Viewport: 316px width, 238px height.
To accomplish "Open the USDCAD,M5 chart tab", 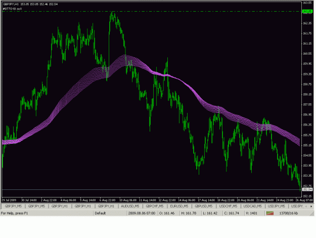I will [x=252, y=206].
